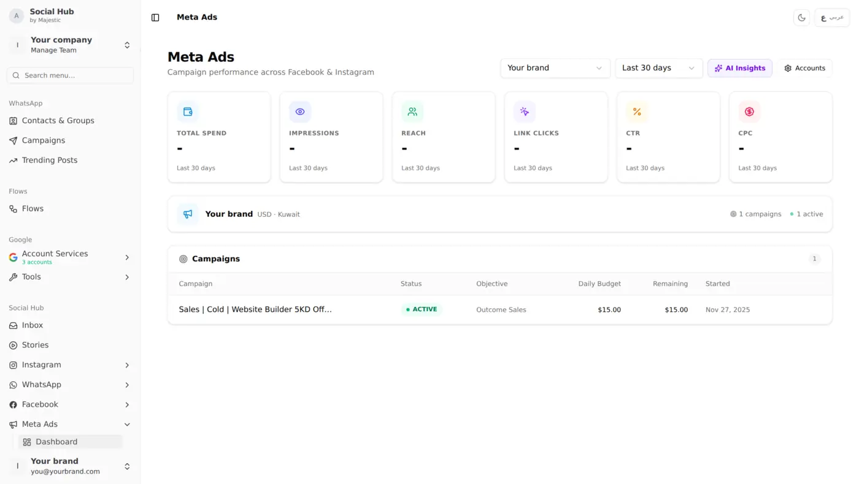Open the Last 30 days date dropdown

[659, 68]
